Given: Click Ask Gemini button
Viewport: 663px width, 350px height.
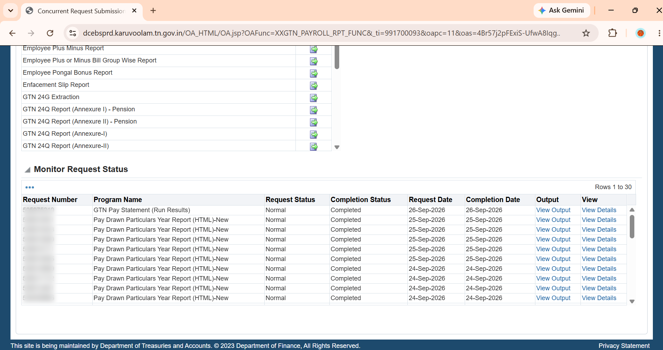Looking at the screenshot, I should pyautogui.click(x=562, y=10).
